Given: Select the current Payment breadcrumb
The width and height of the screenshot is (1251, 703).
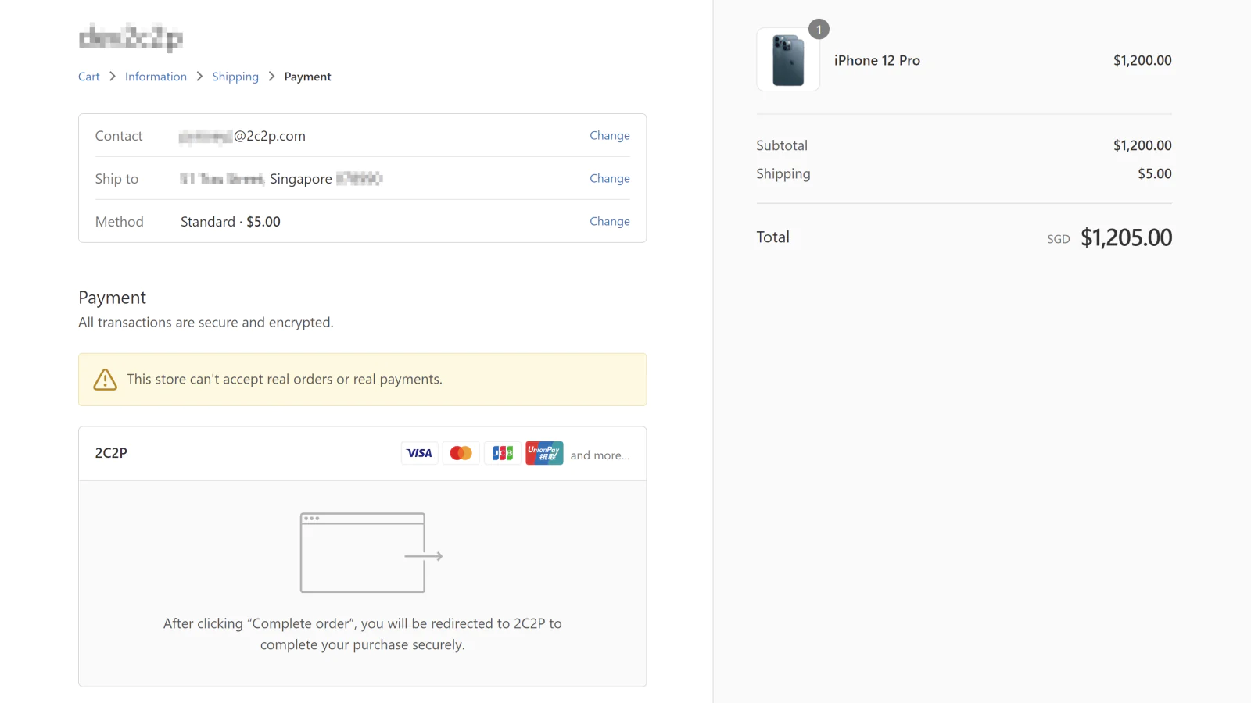Looking at the screenshot, I should [307, 77].
